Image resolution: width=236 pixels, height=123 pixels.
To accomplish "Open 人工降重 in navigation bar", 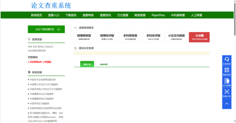I will coord(197,15).
